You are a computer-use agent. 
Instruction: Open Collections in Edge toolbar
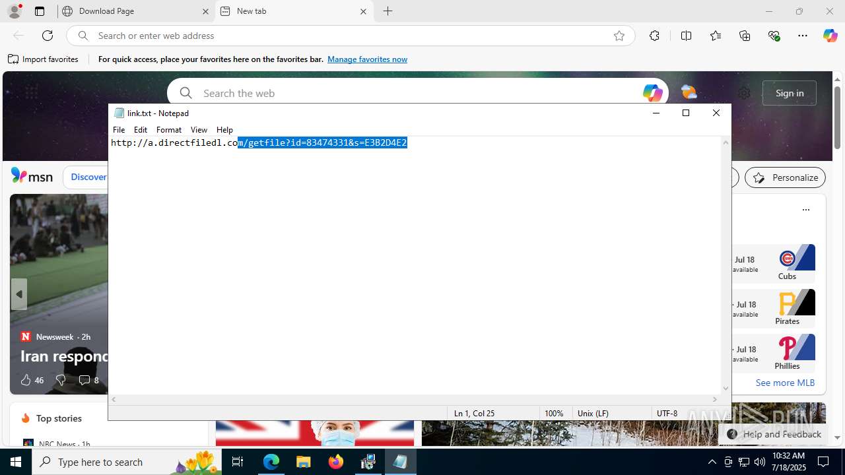click(745, 36)
